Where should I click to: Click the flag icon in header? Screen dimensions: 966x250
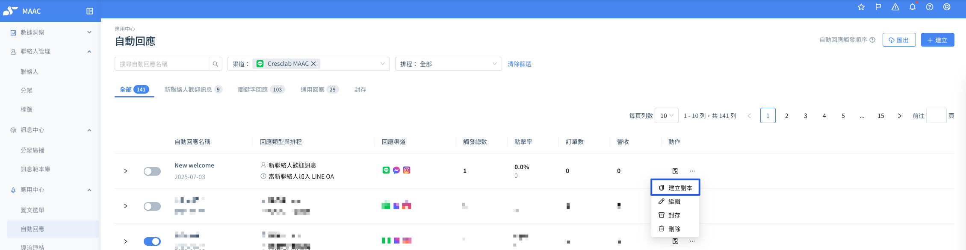pyautogui.click(x=878, y=7)
